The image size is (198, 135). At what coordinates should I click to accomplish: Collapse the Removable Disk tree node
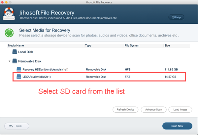pyautogui.click(x=10, y=61)
